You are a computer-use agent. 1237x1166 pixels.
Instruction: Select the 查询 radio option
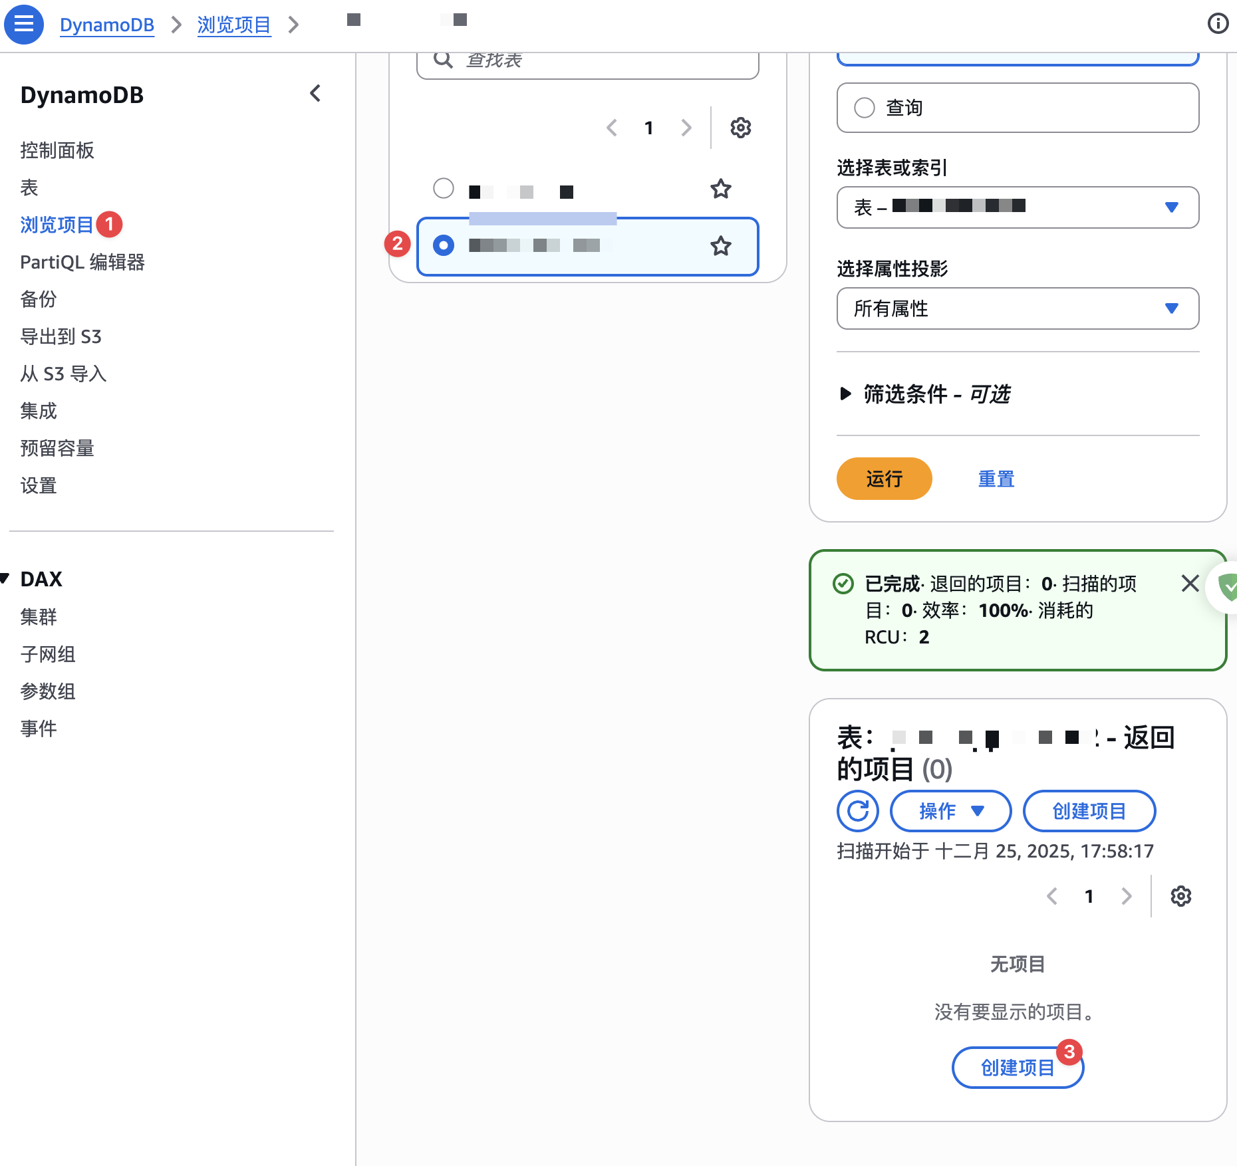pyautogui.click(x=865, y=107)
